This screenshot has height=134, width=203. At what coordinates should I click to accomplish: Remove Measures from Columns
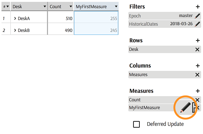click(x=197, y=75)
